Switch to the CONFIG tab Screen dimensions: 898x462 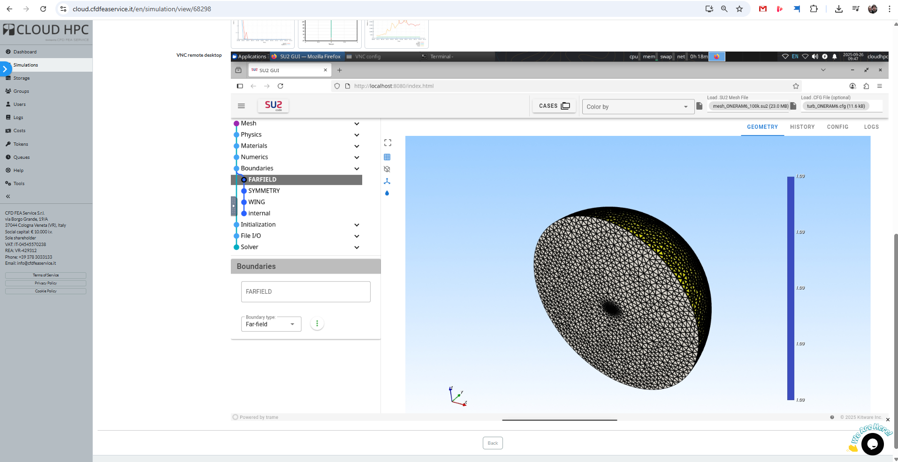point(837,127)
